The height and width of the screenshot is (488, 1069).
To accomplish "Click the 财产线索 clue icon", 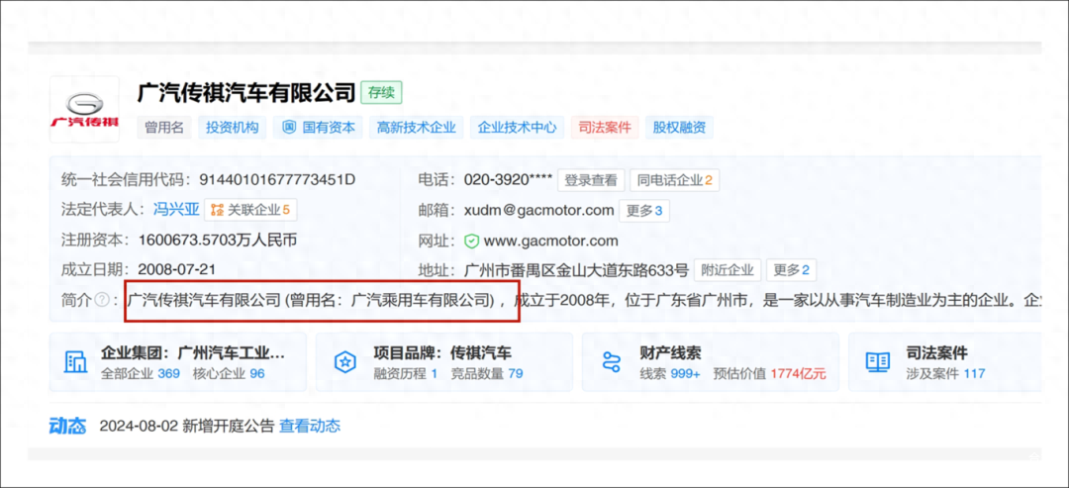I will pyautogui.click(x=611, y=362).
